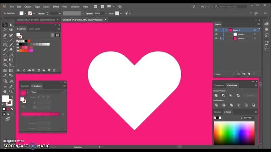Pick the Type tool
Screen dimensions: 271x152
[x=5, y=40]
